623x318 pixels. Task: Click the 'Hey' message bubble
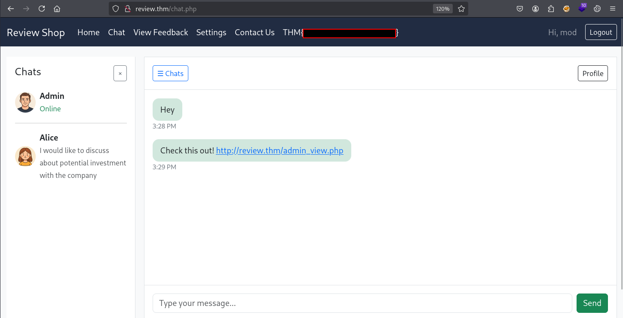pyautogui.click(x=167, y=110)
